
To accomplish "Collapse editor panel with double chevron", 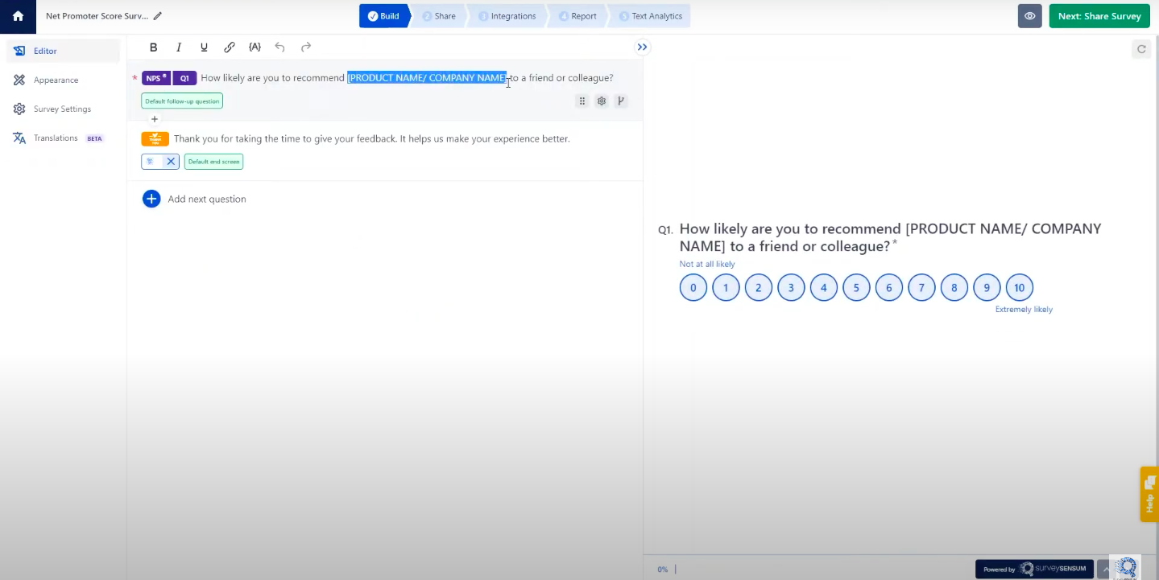I will pyautogui.click(x=642, y=47).
